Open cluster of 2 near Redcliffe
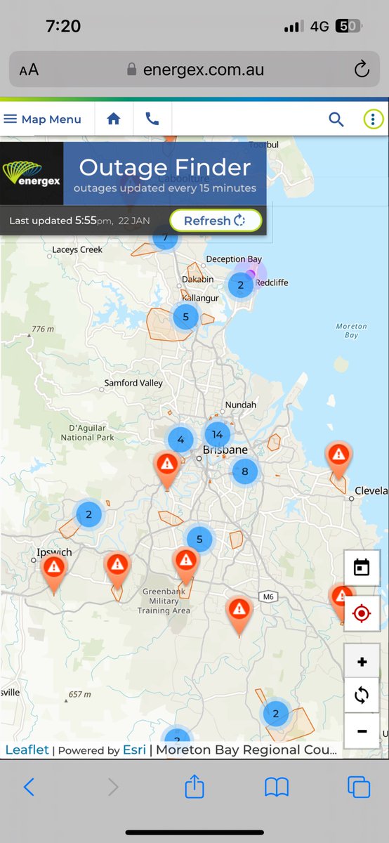Viewport: 389px width, 843px height. (241, 285)
